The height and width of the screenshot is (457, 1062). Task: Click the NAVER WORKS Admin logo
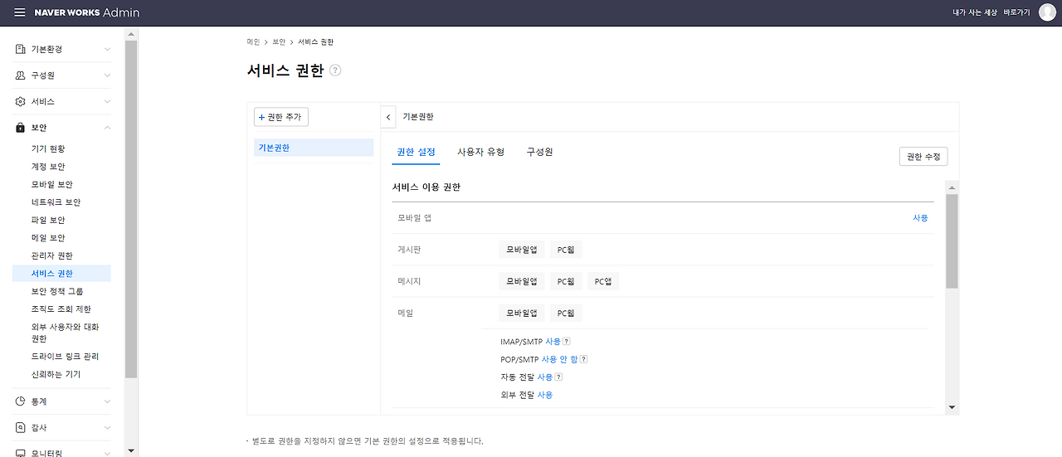pyautogui.click(x=87, y=12)
